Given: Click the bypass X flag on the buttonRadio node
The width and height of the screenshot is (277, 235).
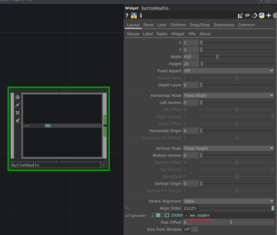Looking at the screenshot, I should (18, 112).
